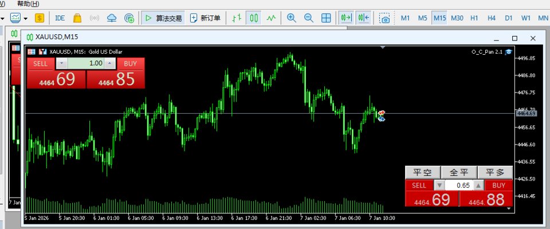Viewport: 550px width, 229px height.
Task: Click the 全平 close all button
Action: [459, 172]
